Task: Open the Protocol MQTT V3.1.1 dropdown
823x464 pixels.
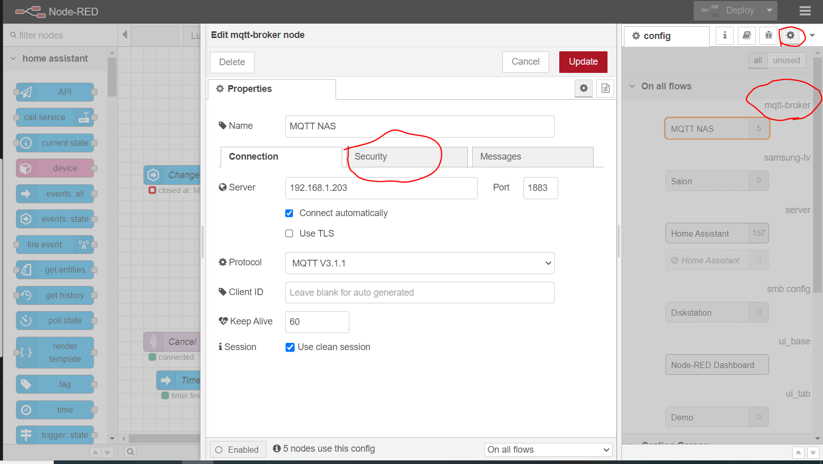Action: (x=420, y=263)
